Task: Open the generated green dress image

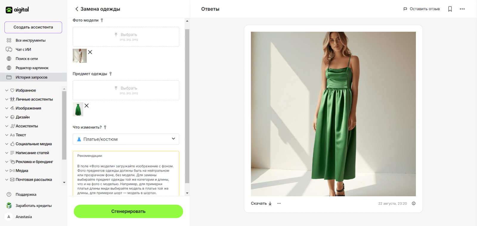Action: [x=333, y=114]
